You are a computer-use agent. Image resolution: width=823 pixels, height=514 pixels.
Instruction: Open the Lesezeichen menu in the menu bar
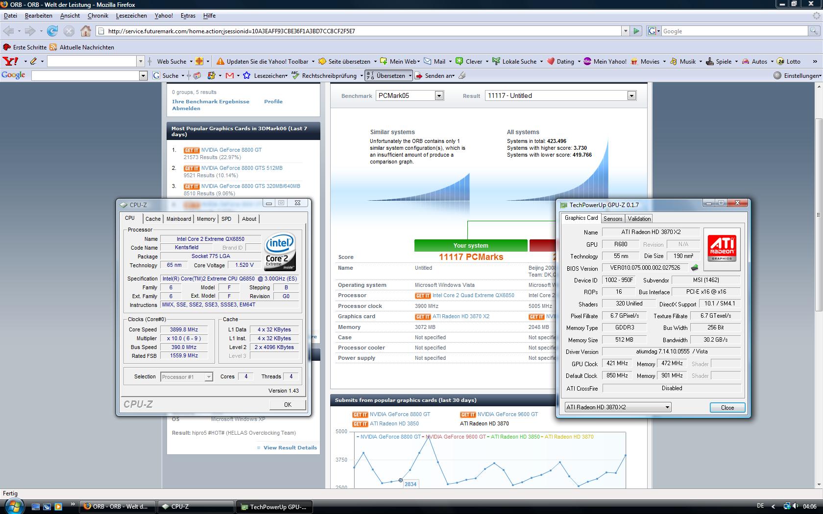[x=131, y=16]
